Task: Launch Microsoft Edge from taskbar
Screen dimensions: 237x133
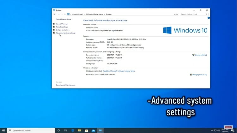Action: 72,130
